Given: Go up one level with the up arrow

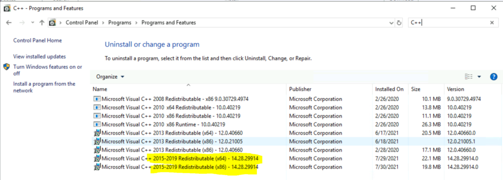Looking at the screenshot, I should (x=42, y=22).
